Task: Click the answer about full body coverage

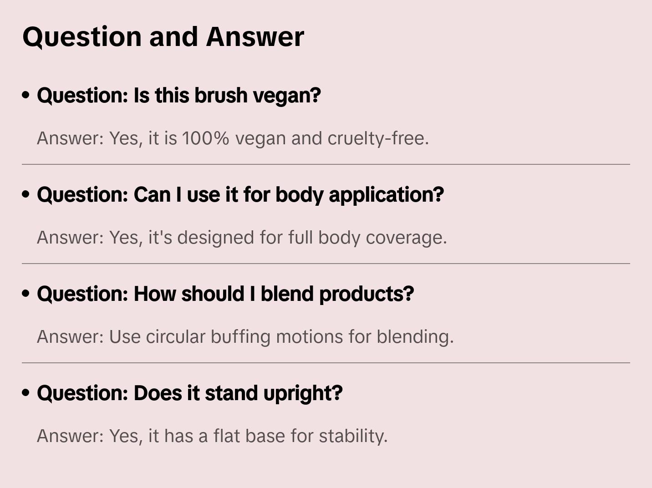Action: click(x=242, y=238)
